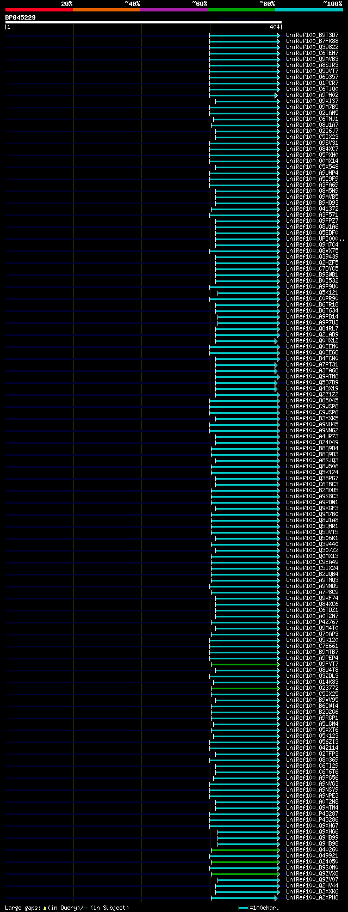The image size is (348, 912).
Task: Open hit UniRef100_O65357
Action: [x=312, y=77]
